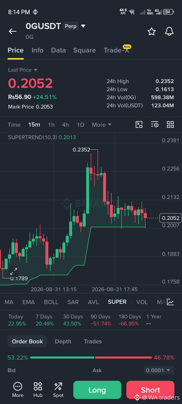Switch to the Price tab
The height and width of the screenshot is (404, 182).
16,50
